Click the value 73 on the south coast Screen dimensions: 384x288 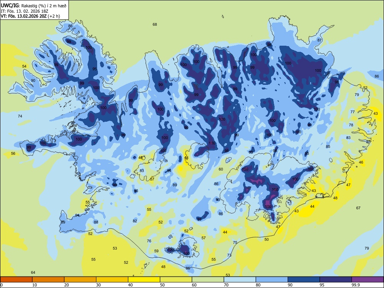click(229, 255)
